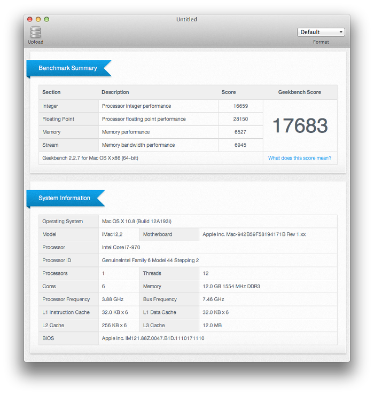Click the L3 Cache 12.0 MB value
Viewport: 374px width, 395px height.
click(x=212, y=326)
